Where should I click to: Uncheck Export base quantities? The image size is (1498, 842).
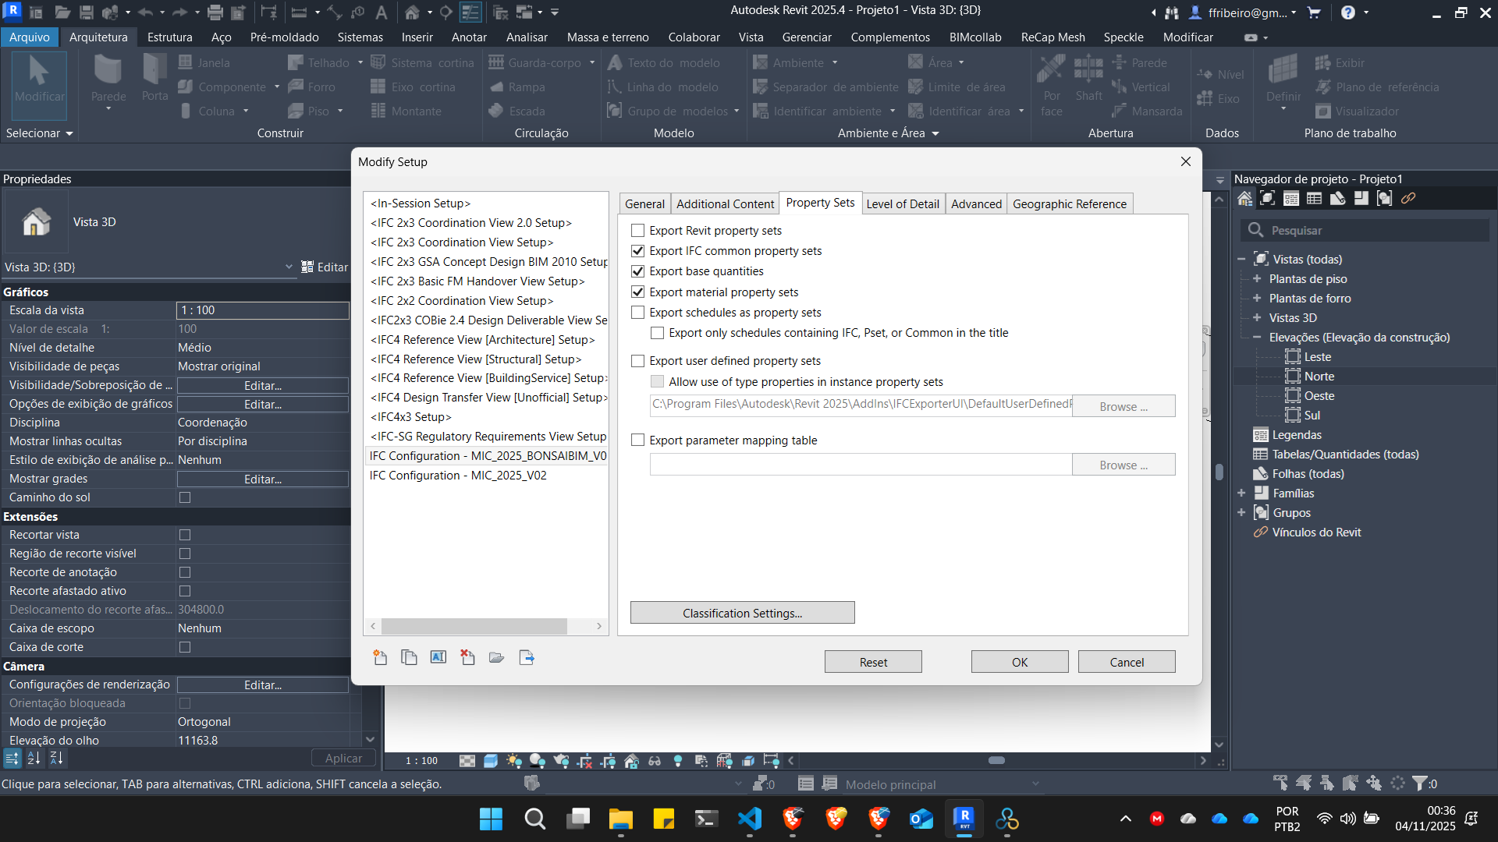click(x=637, y=271)
